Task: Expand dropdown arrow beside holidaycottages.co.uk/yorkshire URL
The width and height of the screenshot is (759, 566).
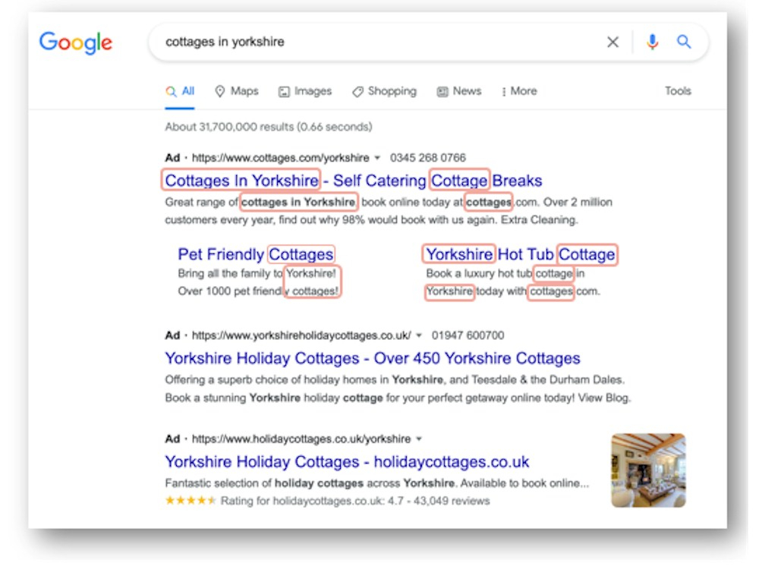Action: [419, 439]
